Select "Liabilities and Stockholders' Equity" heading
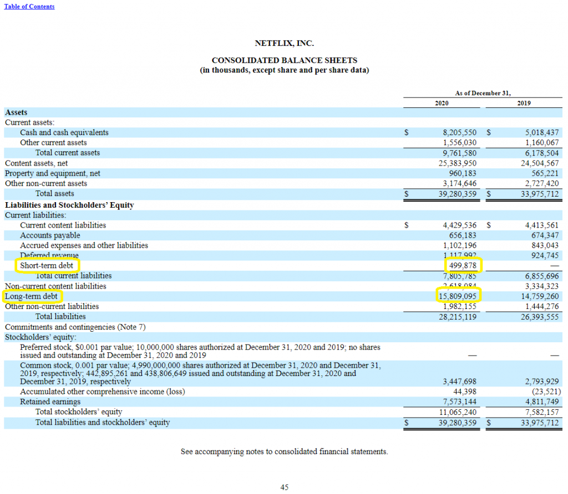 click(69, 205)
